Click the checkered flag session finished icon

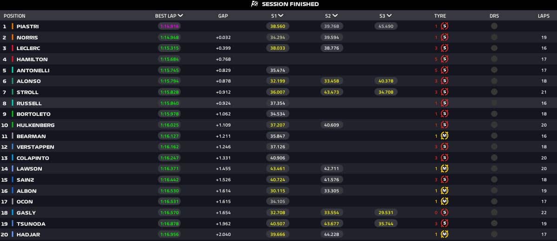[x=255, y=4]
